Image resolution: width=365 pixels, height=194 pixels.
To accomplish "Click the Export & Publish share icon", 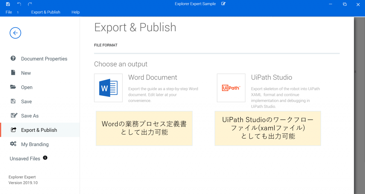I will [x=13, y=130].
